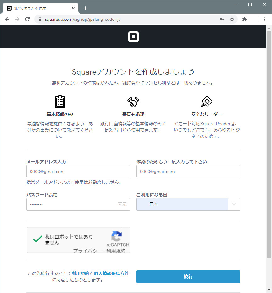Show the password with 表示 toggle
This screenshot has width=272, height=293.
pyautogui.click(x=122, y=204)
